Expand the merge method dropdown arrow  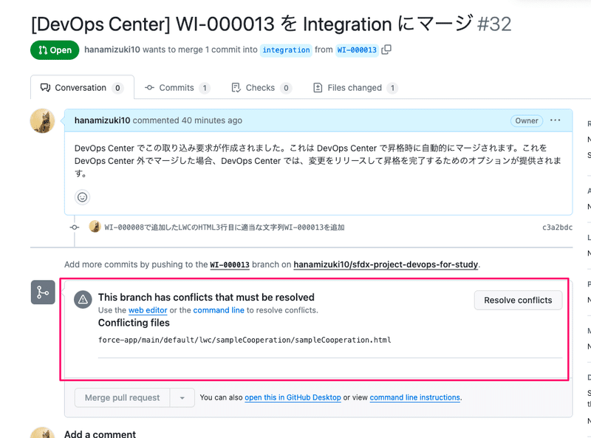coord(182,397)
